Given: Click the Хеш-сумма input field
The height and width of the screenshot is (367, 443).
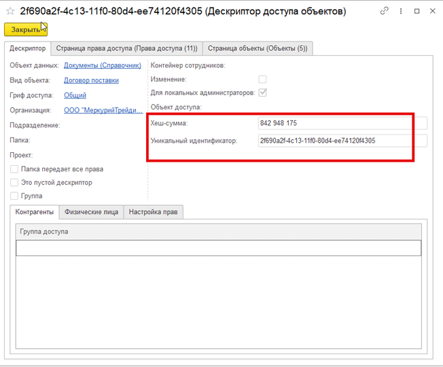Looking at the screenshot, I should click(x=335, y=123).
